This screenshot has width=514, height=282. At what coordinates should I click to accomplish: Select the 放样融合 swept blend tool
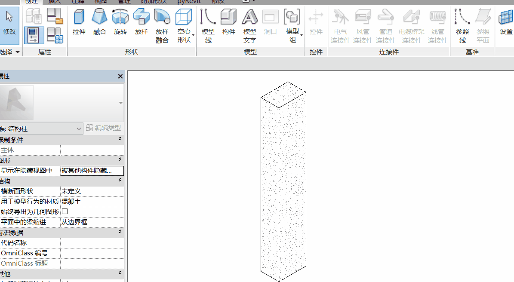click(x=162, y=26)
